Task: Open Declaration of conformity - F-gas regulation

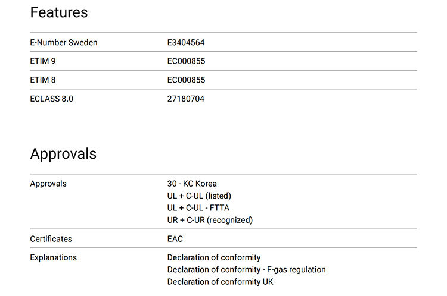Action: (246, 270)
